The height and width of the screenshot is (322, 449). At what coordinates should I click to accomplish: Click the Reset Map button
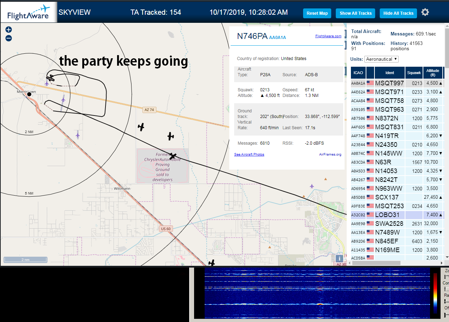[x=317, y=13]
